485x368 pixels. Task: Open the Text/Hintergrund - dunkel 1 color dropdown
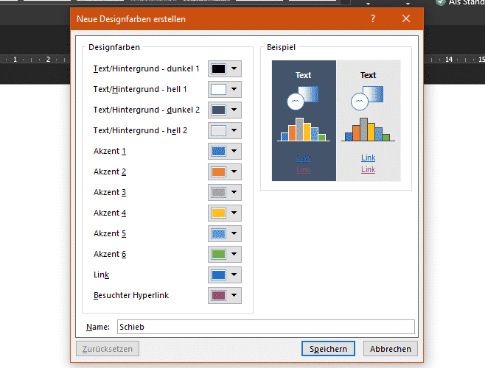(x=225, y=69)
